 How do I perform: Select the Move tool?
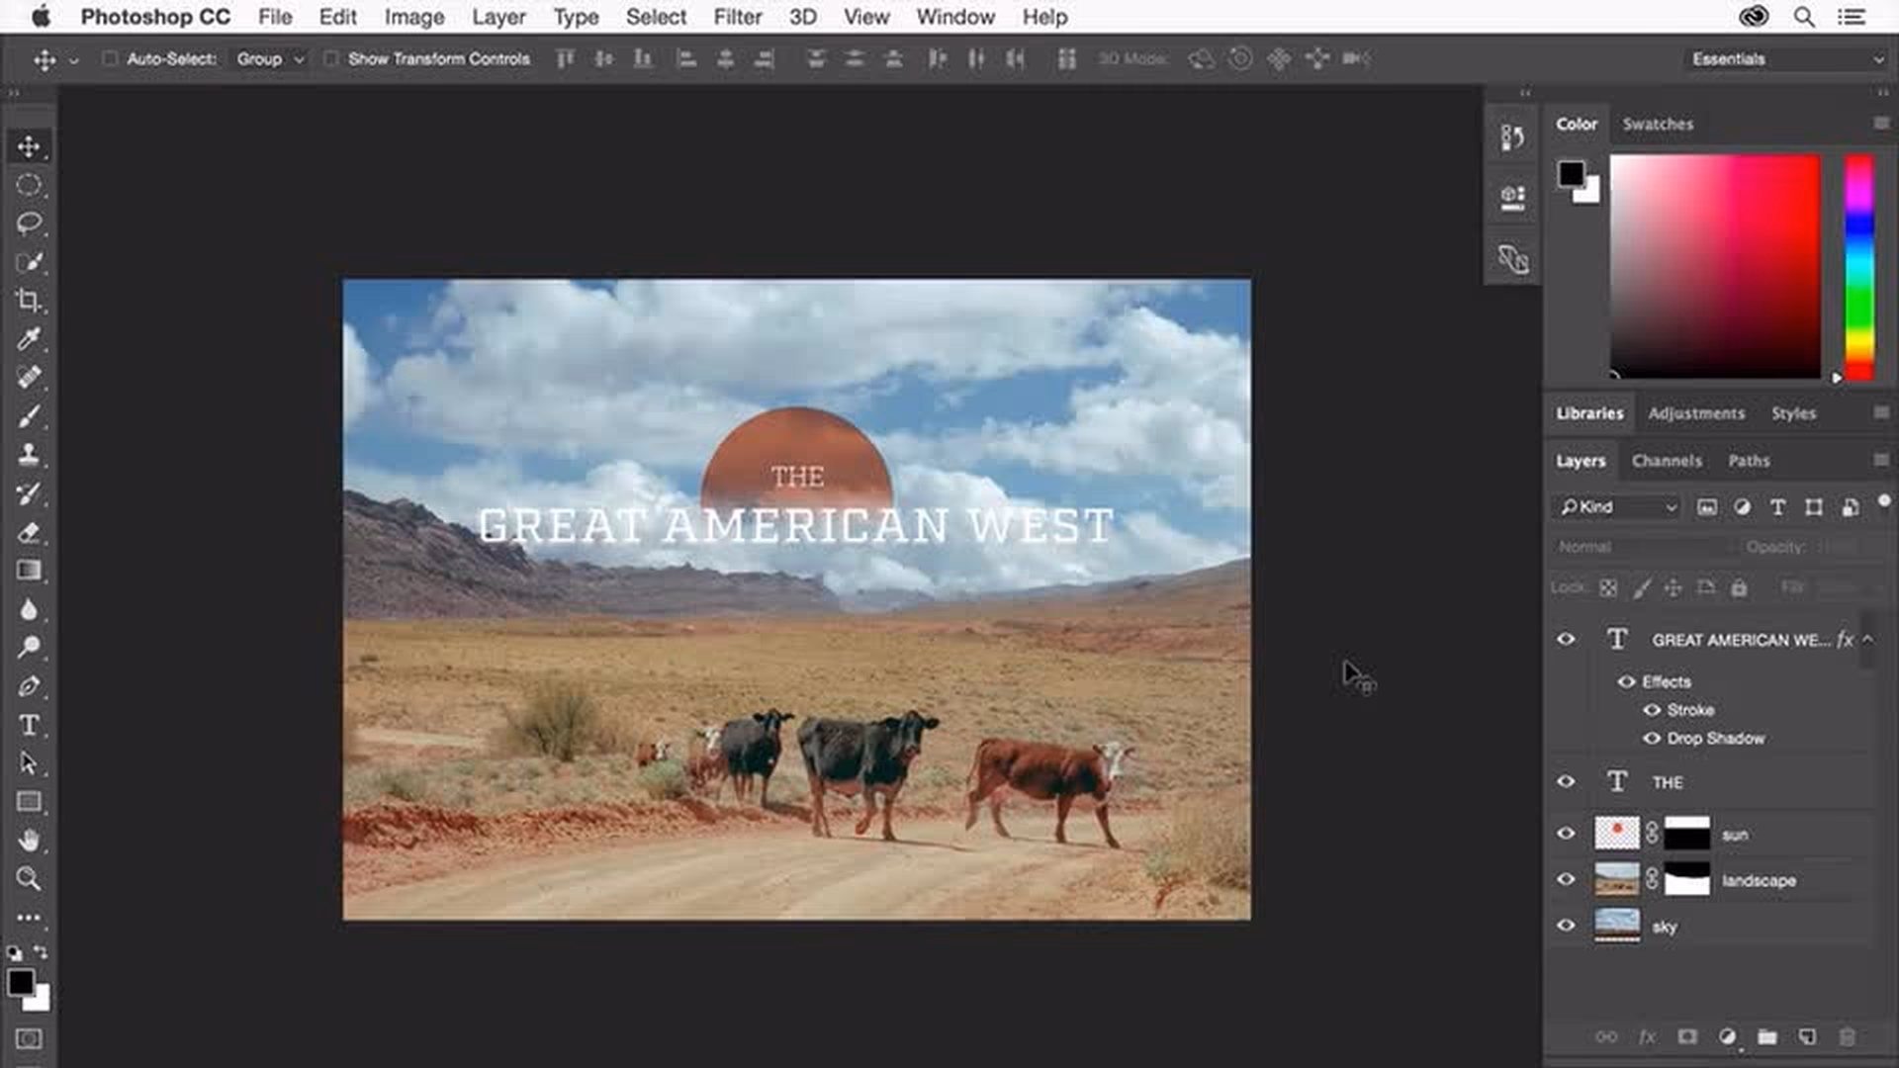point(30,146)
